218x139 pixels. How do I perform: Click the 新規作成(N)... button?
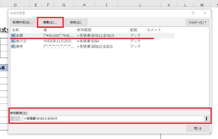(23, 22)
